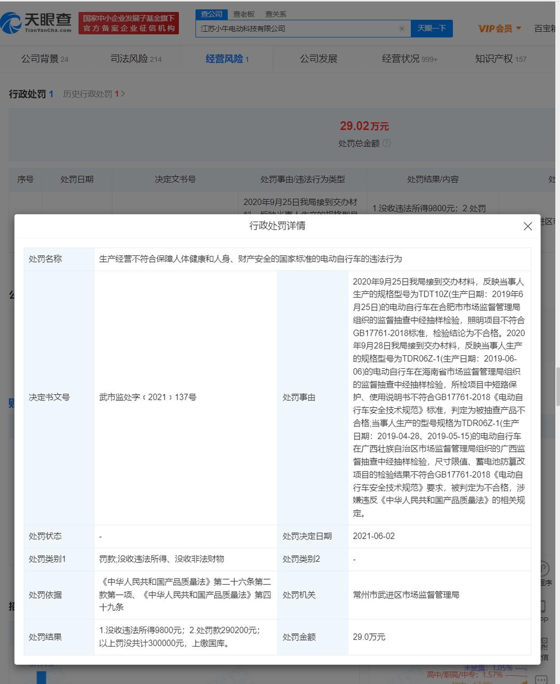Open the 小程序 mini-program icon on right sidebar
Viewport: 560px width, 684px height.
pyautogui.click(x=544, y=569)
